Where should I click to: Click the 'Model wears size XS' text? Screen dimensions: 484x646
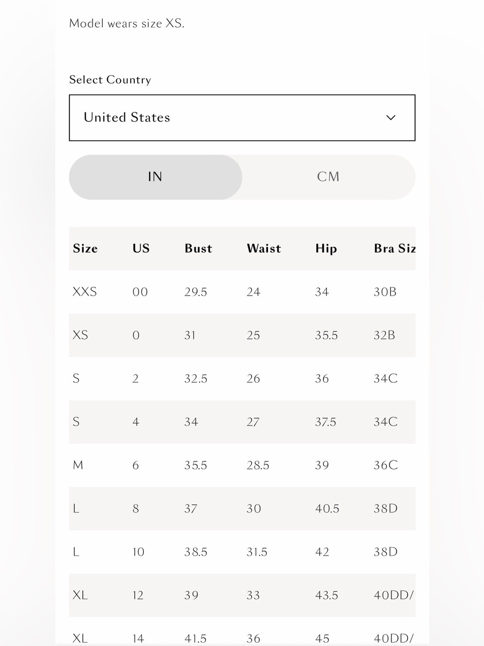[127, 23]
